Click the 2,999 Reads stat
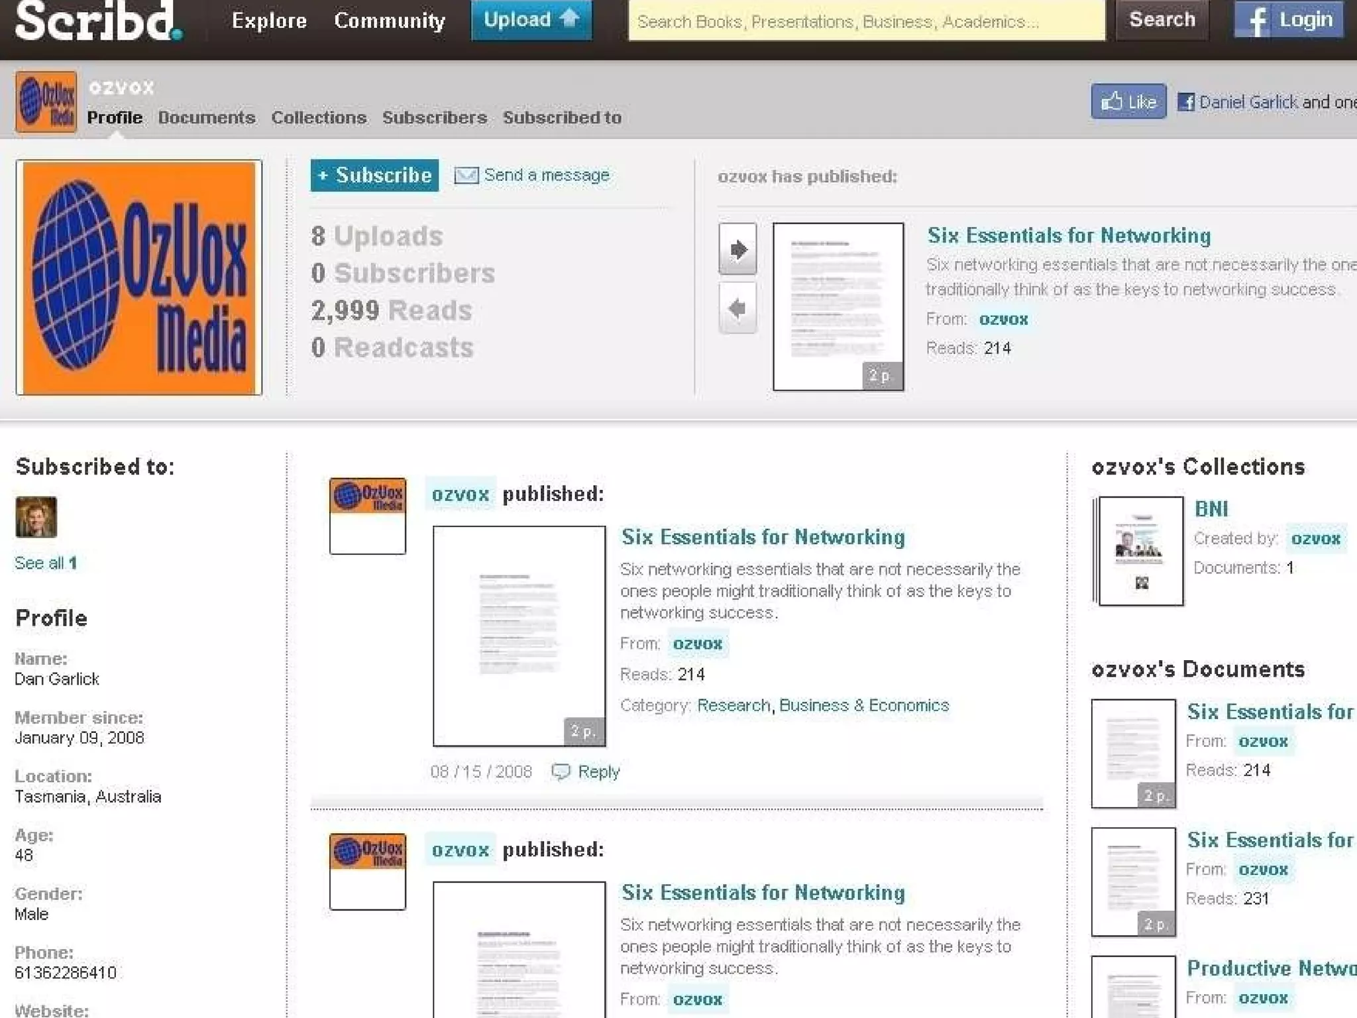 392,311
